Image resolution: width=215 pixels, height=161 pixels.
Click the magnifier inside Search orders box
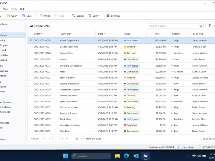tap(200, 26)
